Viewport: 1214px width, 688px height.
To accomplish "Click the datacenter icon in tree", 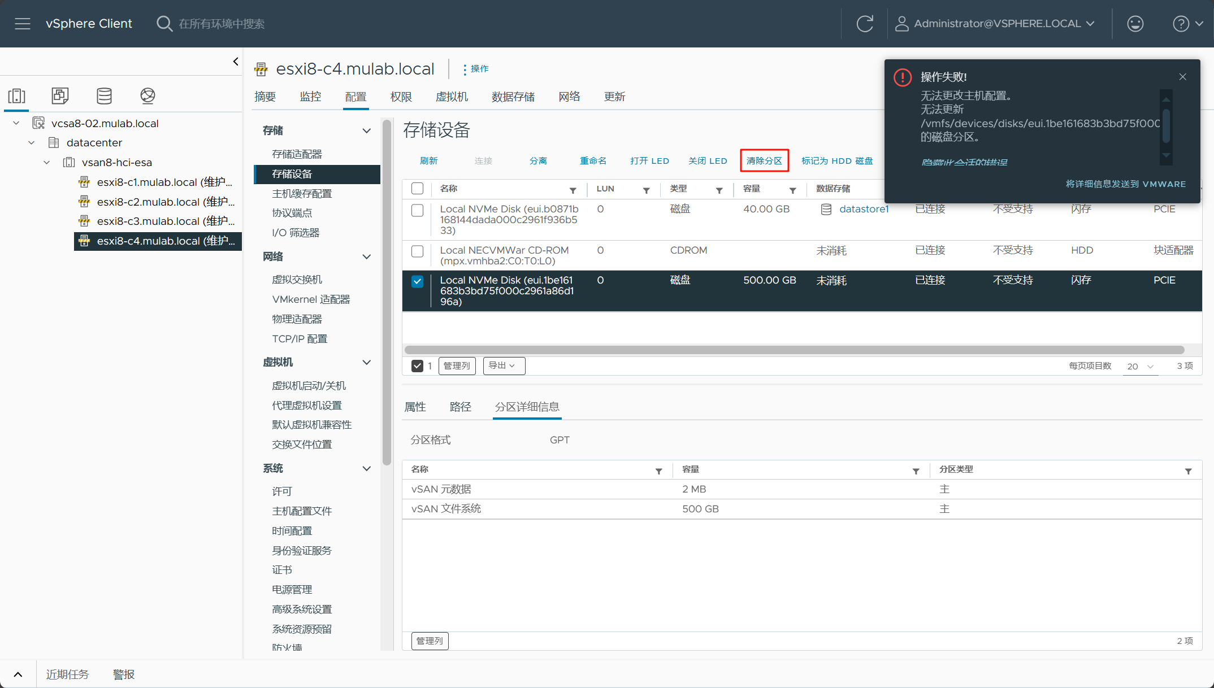I will [54, 142].
